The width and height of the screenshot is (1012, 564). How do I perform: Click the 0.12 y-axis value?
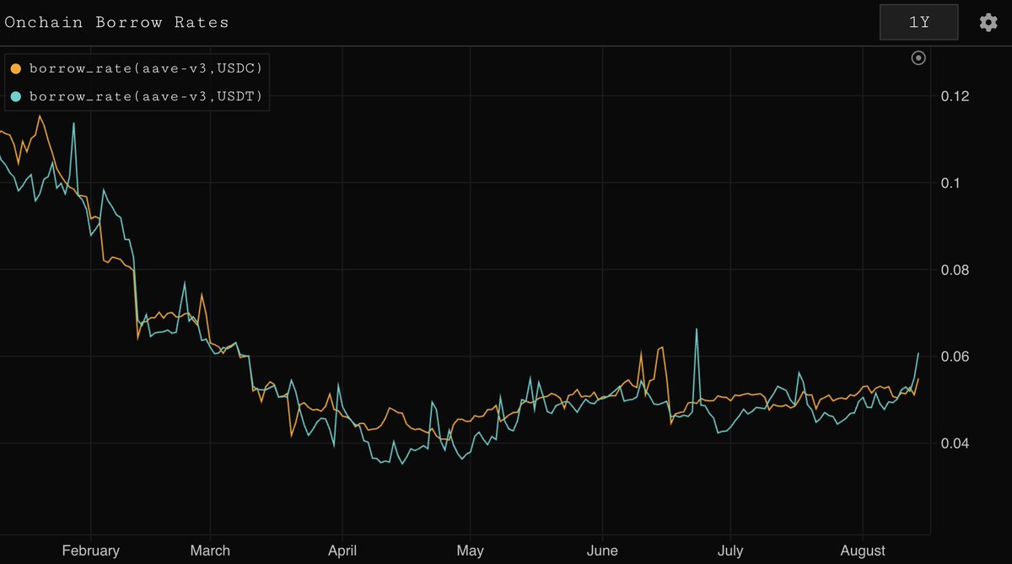coord(955,96)
